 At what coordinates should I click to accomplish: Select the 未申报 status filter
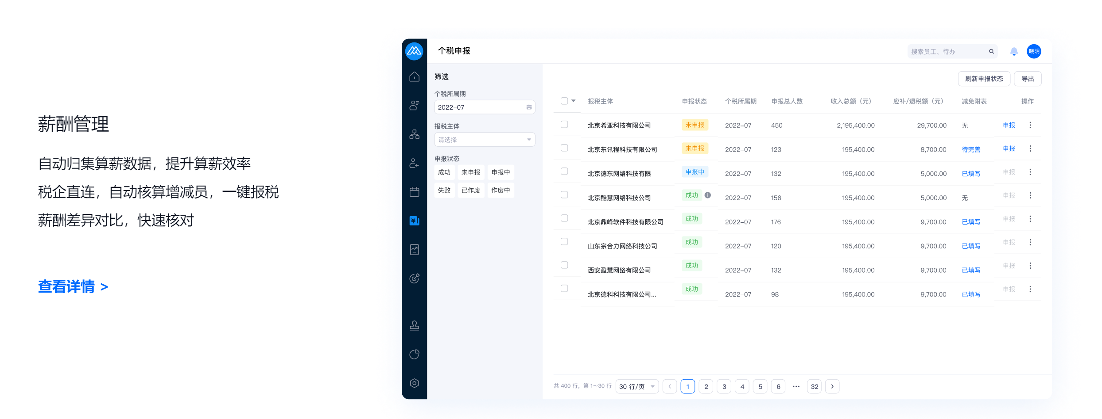[471, 172]
